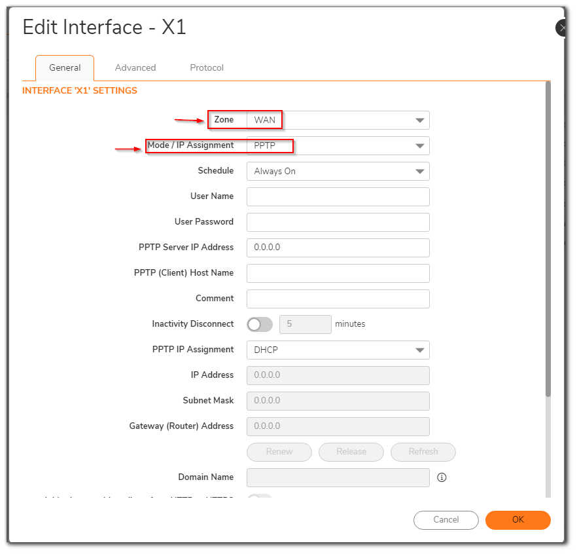Click the Edit Interface - X1 title
The height and width of the screenshot is (554, 577).
104,28
